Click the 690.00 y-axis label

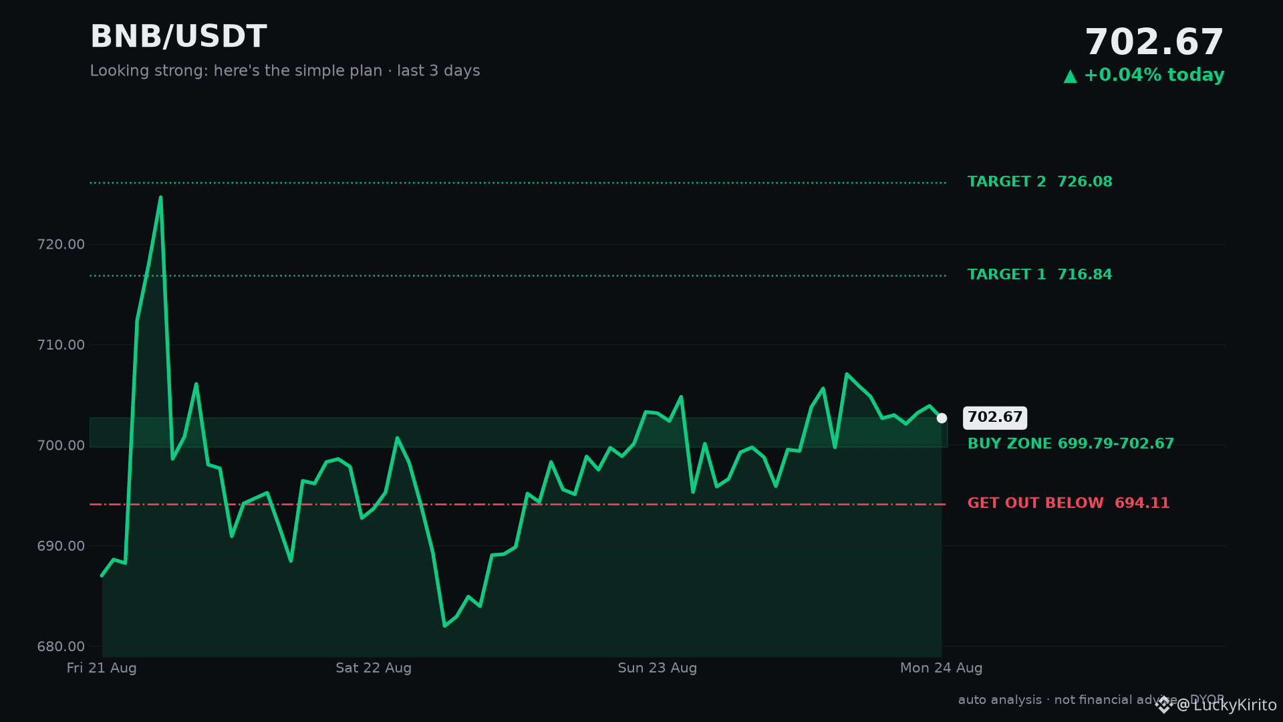coord(61,546)
